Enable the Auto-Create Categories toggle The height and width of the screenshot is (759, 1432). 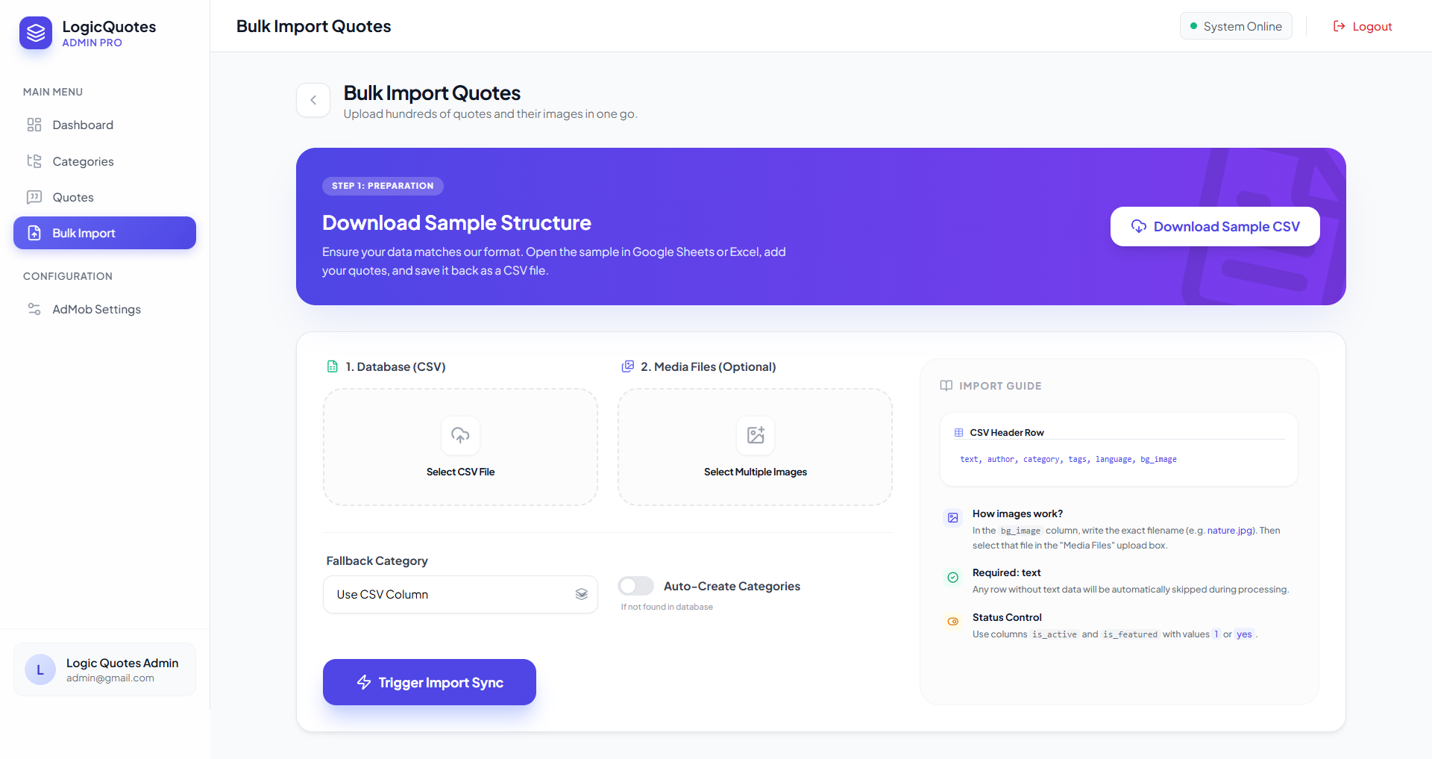tap(636, 586)
